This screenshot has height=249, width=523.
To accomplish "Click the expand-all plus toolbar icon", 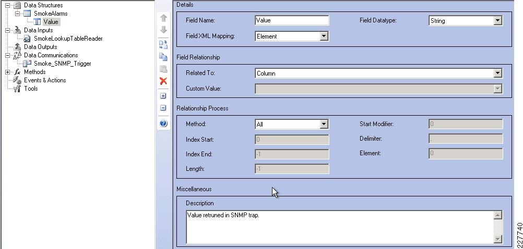I will point(163,96).
